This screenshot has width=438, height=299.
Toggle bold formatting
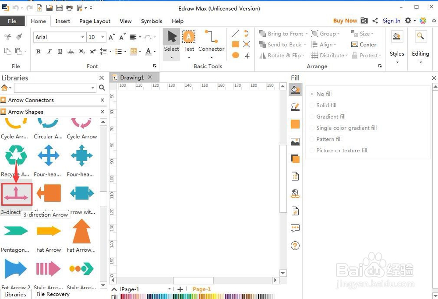39,51
